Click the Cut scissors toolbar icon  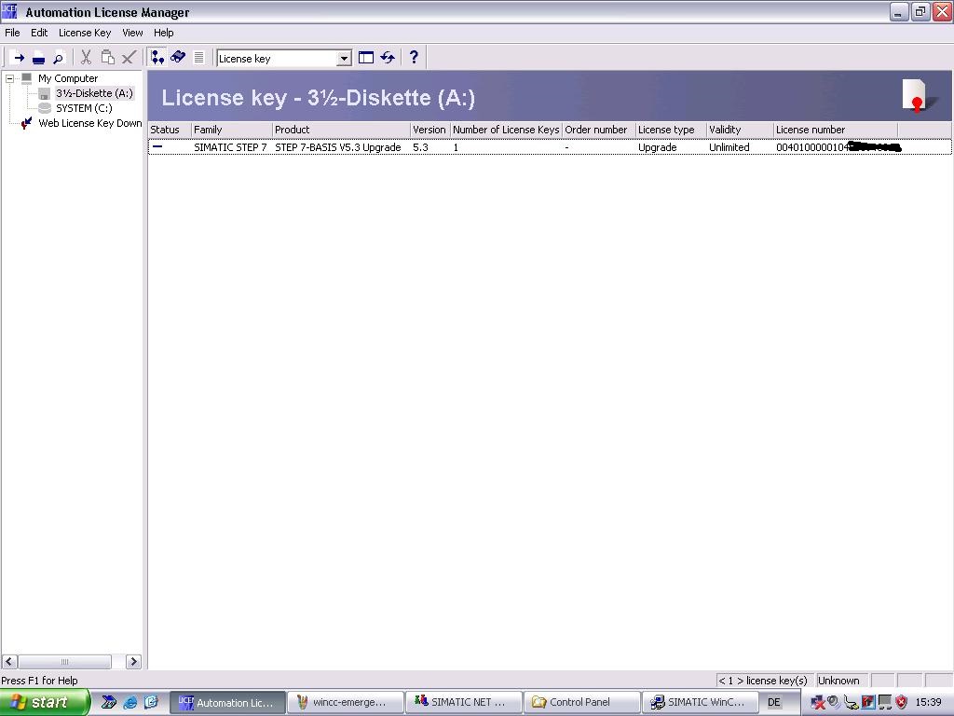pyautogui.click(x=86, y=58)
